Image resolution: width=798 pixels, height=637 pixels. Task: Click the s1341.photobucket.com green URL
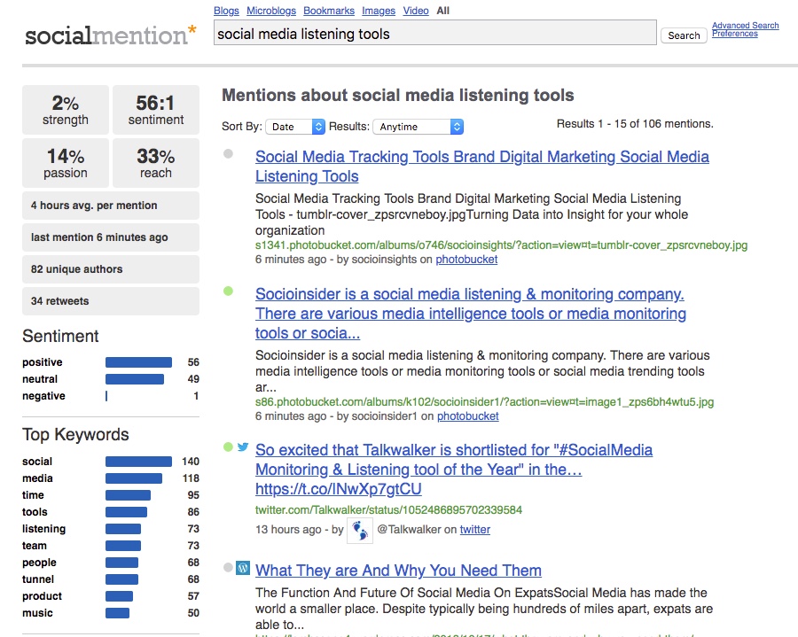[x=501, y=245]
